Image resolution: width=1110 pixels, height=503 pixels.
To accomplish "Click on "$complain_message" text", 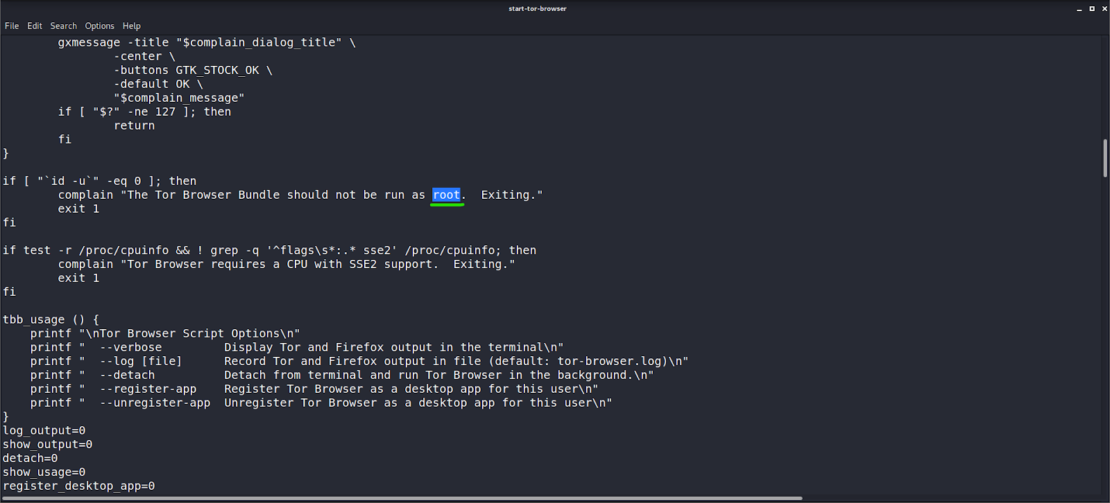I will click(179, 98).
